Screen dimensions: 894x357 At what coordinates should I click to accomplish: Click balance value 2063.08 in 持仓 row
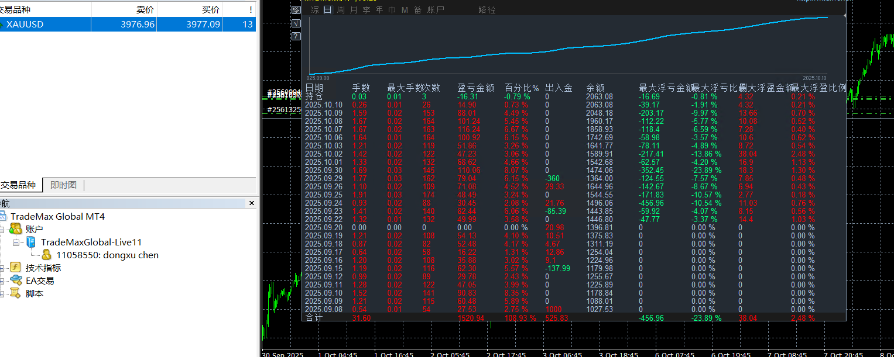[600, 96]
